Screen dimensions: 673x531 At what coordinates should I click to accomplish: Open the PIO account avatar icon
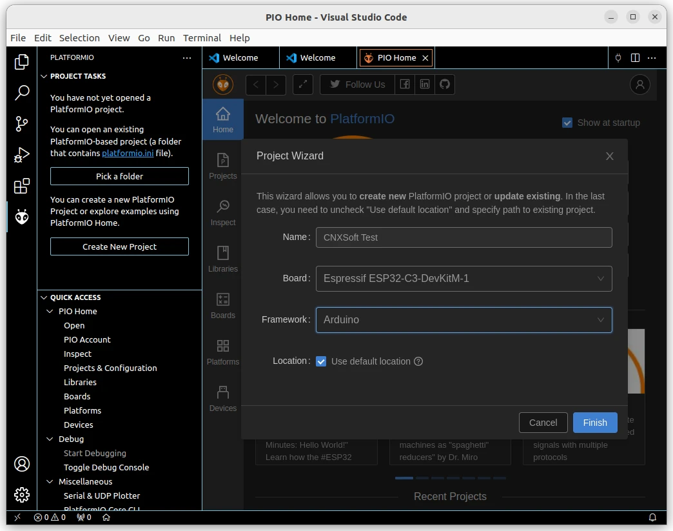tap(640, 85)
